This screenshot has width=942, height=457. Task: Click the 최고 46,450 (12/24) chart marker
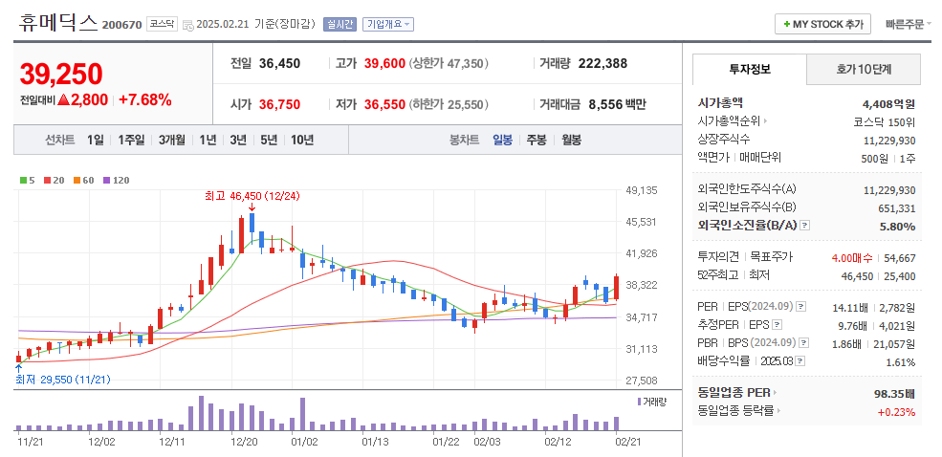click(x=252, y=196)
